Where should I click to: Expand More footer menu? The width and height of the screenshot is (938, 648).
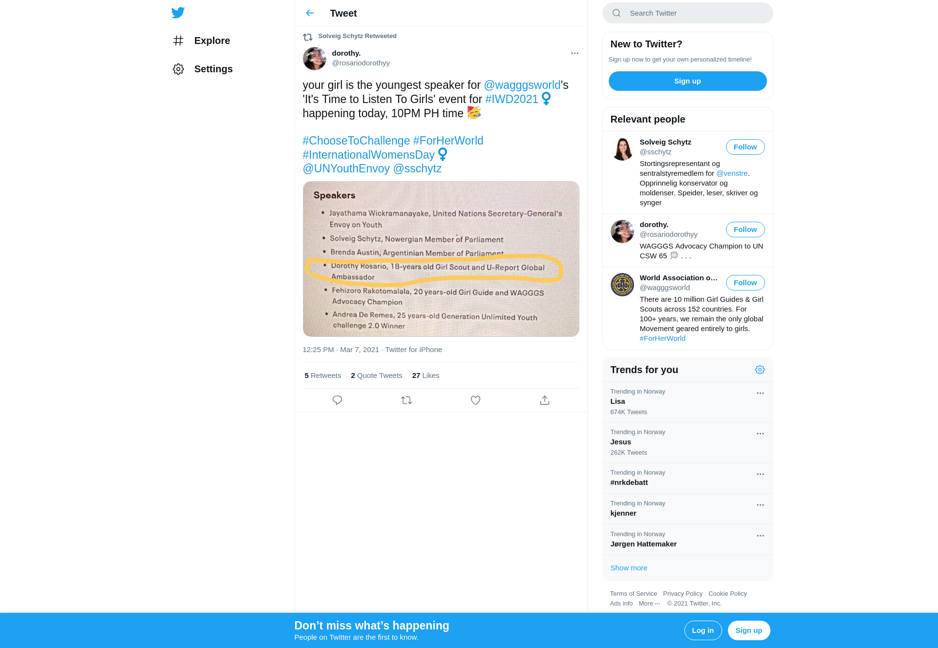pyautogui.click(x=649, y=604)
